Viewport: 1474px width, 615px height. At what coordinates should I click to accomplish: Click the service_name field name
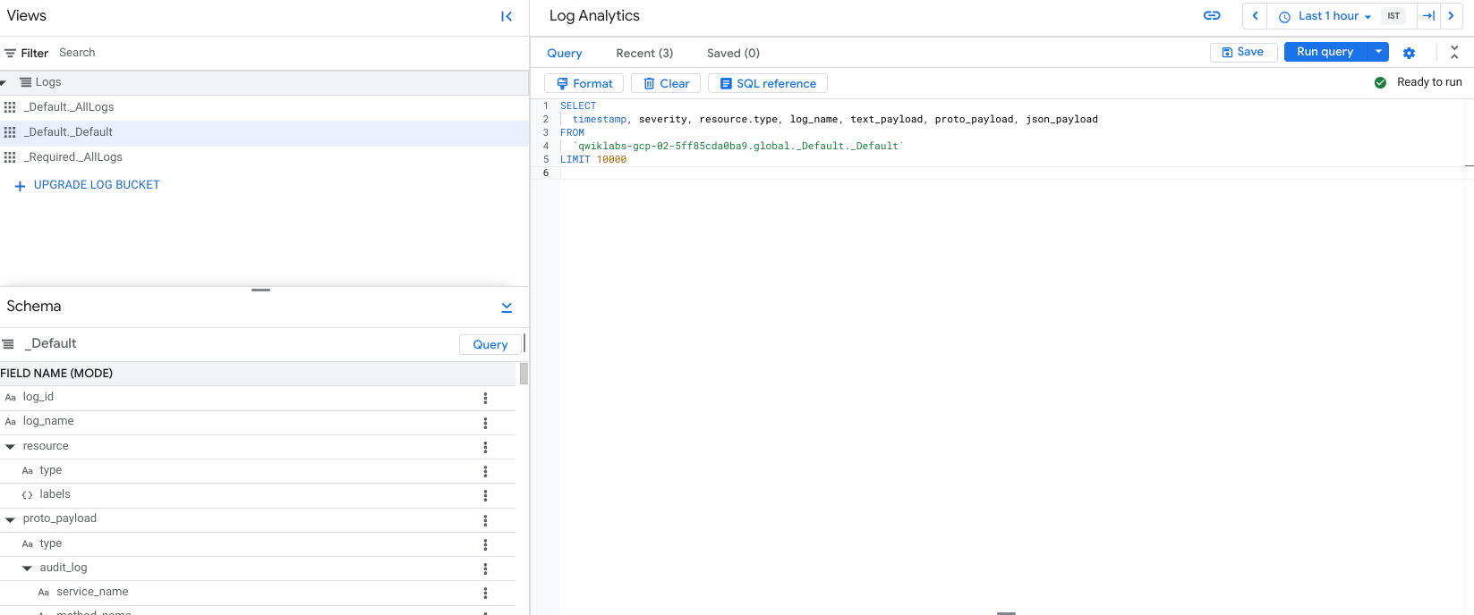click(92, 592)
